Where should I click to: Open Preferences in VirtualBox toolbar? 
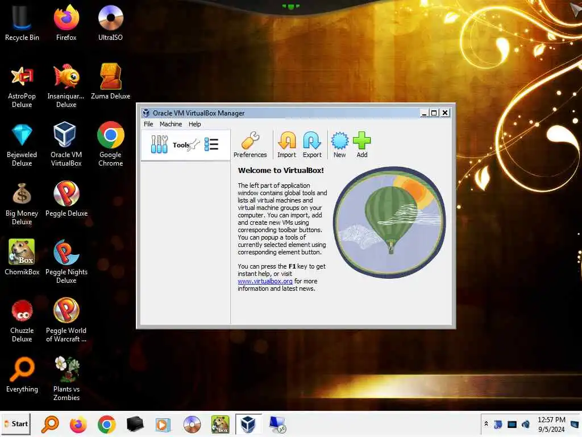[250, 145]
